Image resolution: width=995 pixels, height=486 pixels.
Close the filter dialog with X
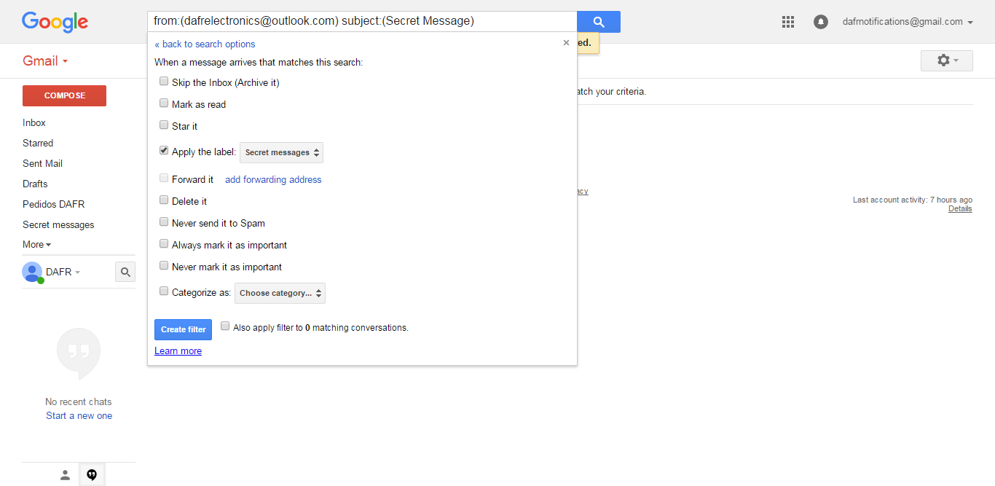click(566, 43)
